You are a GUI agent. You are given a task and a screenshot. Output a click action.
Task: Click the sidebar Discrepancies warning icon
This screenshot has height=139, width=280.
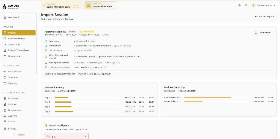point(5,56)
